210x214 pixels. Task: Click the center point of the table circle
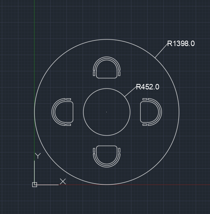(107, 112)
